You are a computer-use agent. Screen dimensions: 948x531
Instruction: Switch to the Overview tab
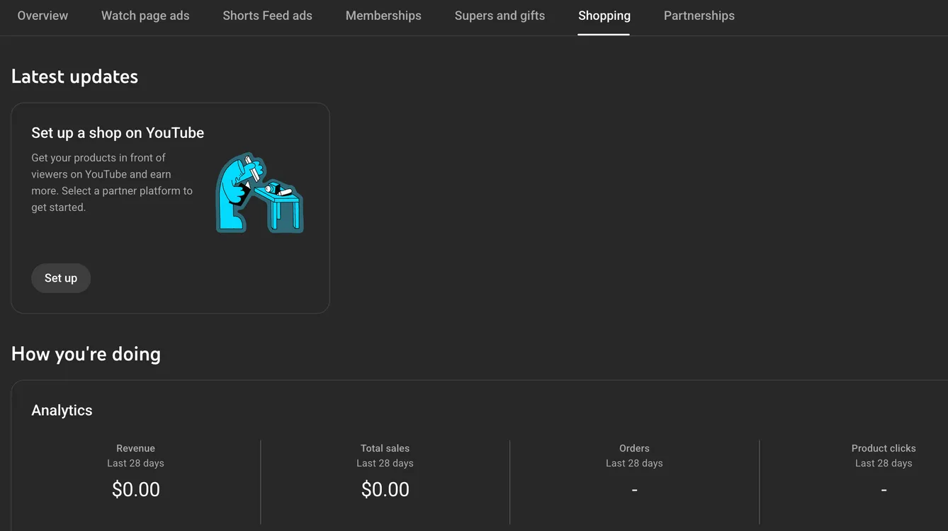pyautogui.click(x=43, y=16)
